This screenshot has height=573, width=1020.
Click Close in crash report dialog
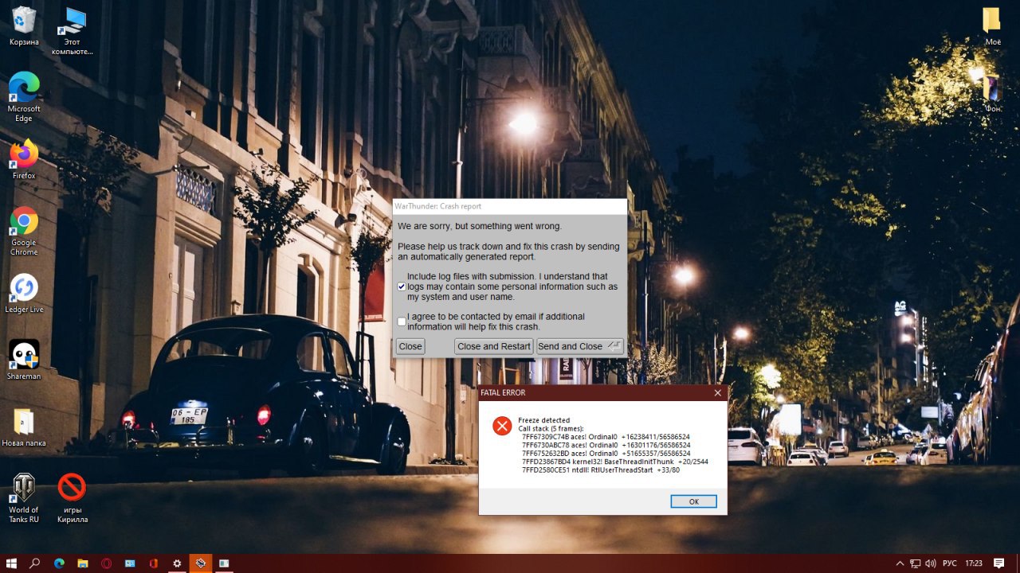click(x=410, y=346)
